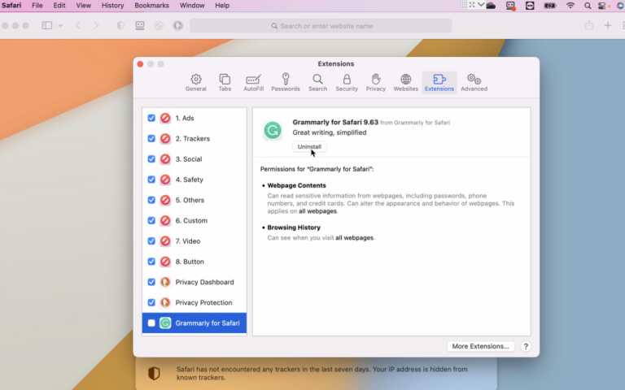
Task: Click the cloud icon in menu bar
Action: point(491,6)
